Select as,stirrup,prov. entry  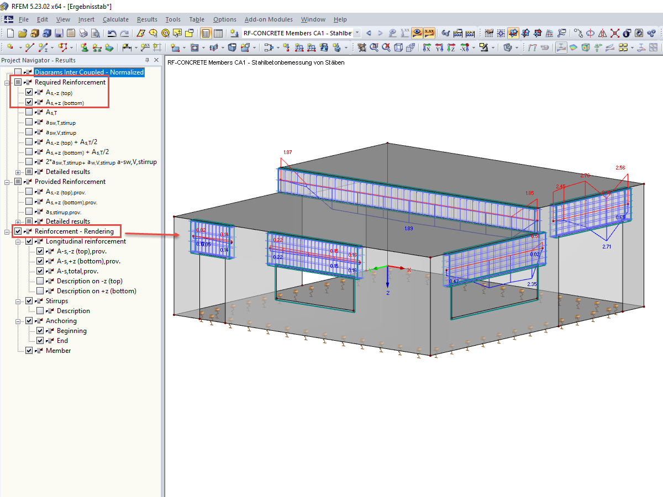pos(64,212)
